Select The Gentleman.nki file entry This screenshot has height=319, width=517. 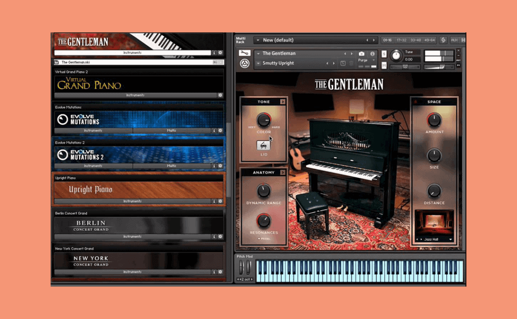click(x=138, y=62)
